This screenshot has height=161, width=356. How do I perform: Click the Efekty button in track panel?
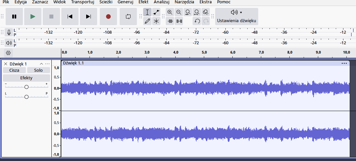(27, 78)
